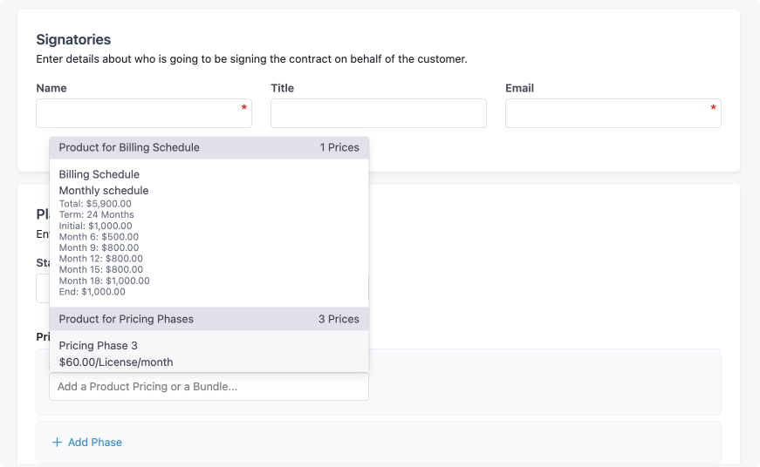Click the "3 Prices" count label
This screenshot has width=760, height=467.
click(339, 319)
